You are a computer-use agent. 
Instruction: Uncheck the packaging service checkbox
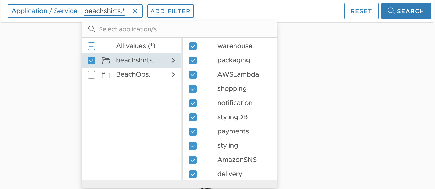tap(193, 61)
